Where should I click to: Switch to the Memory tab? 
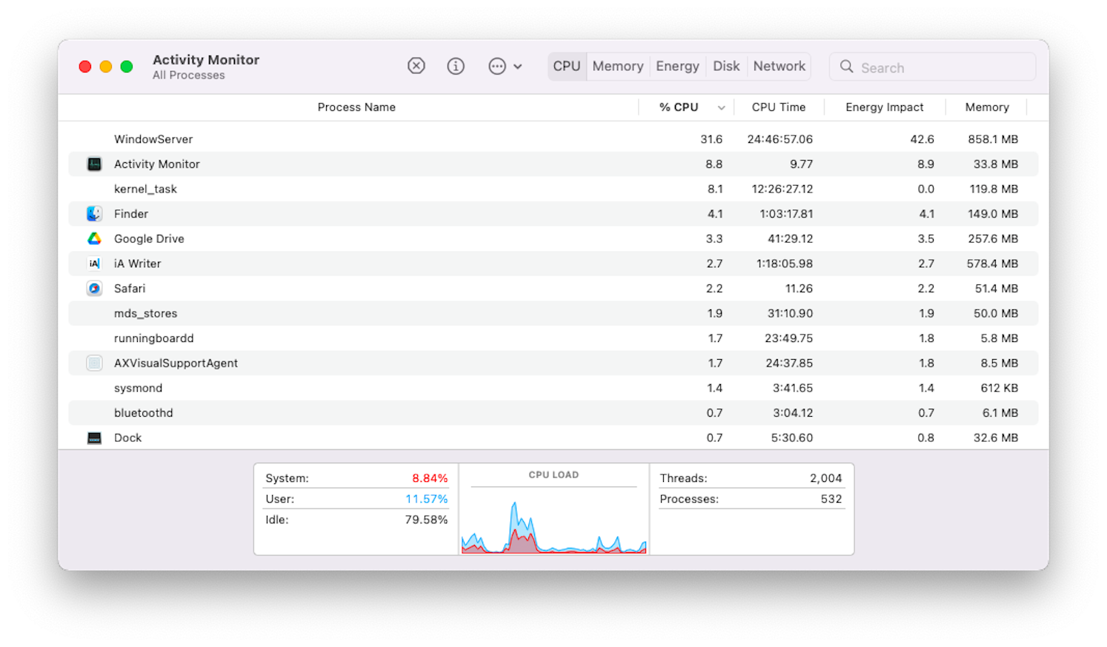click(617, 66)
